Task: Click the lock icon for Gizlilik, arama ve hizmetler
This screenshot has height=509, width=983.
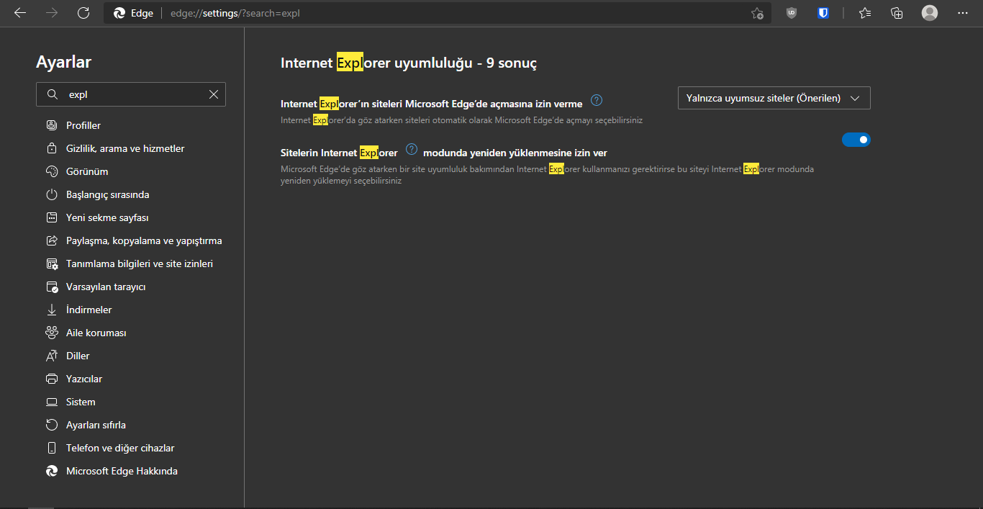Action: (x=52, y=148)
